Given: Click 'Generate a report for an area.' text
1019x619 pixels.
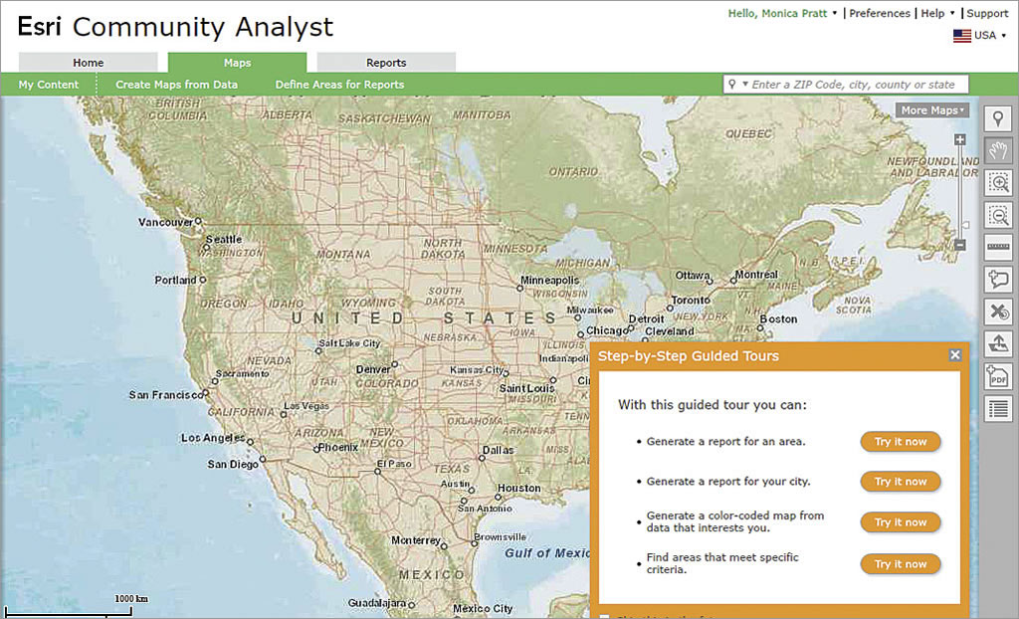Looking at the screenshot, I should pyautogui.click(x=725, y=442).
